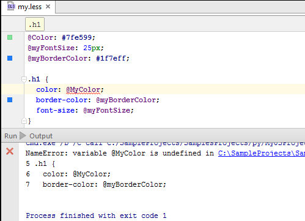
Task: Select the Run tool window label
Action: [x=10, y=136]
